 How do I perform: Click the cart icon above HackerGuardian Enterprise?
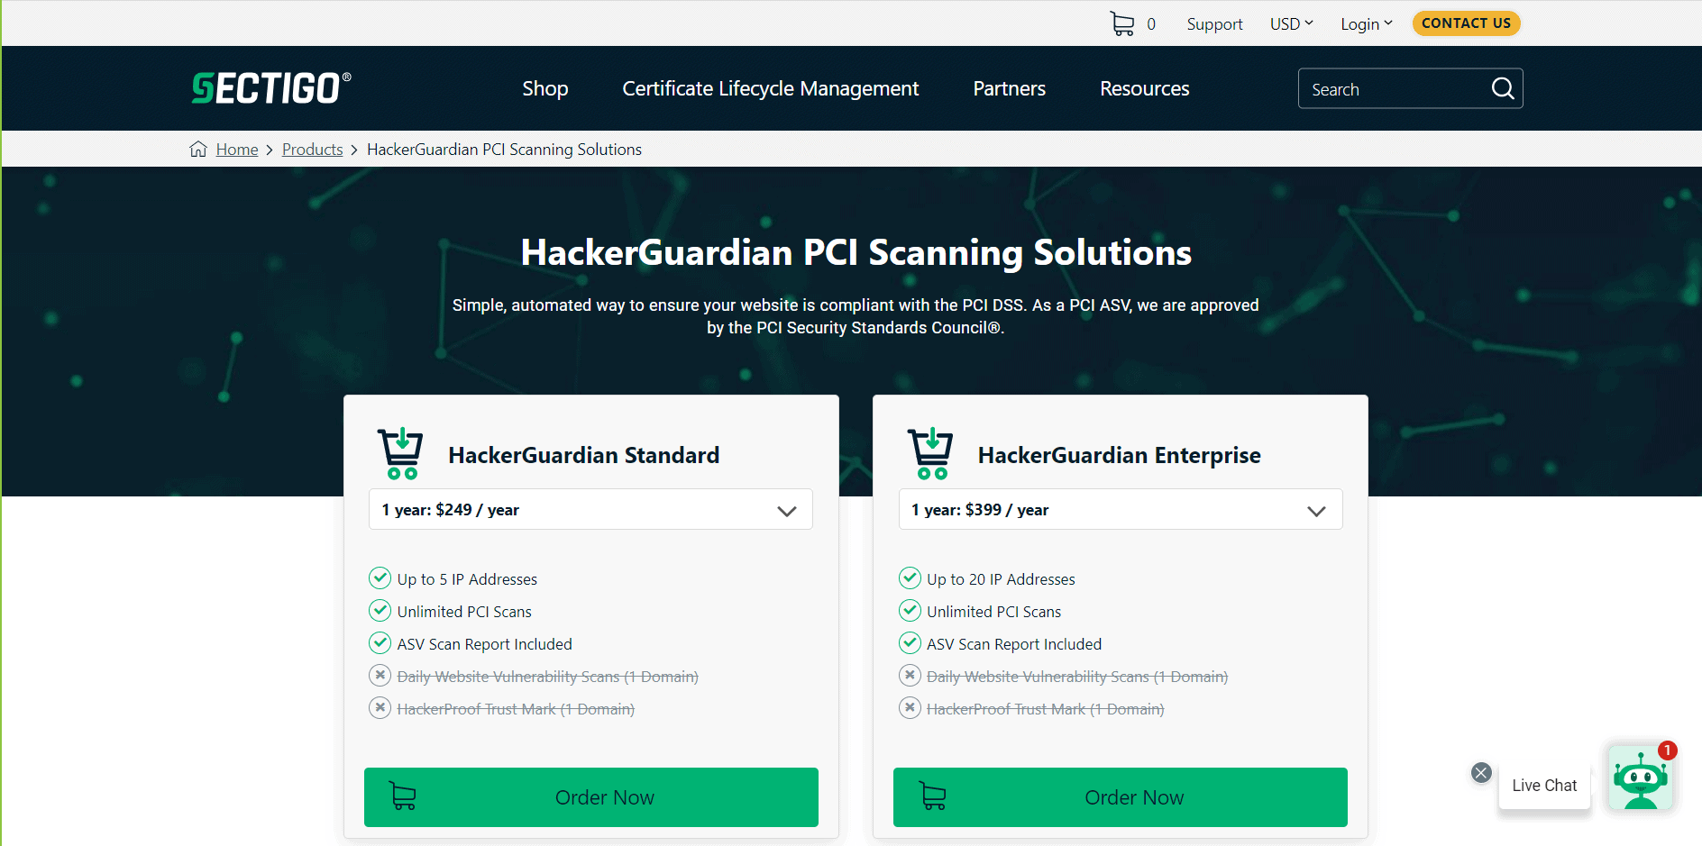[930, 452]
